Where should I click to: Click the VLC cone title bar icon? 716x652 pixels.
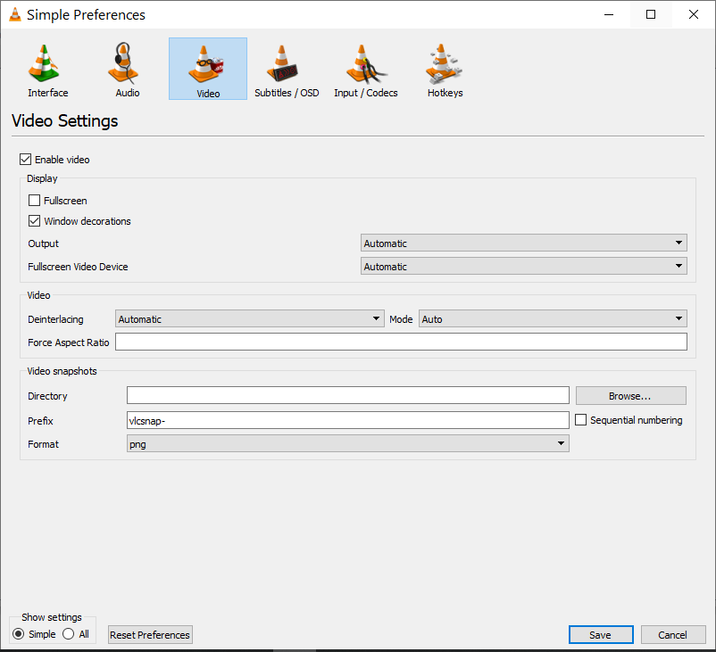[x=15, y=14]
